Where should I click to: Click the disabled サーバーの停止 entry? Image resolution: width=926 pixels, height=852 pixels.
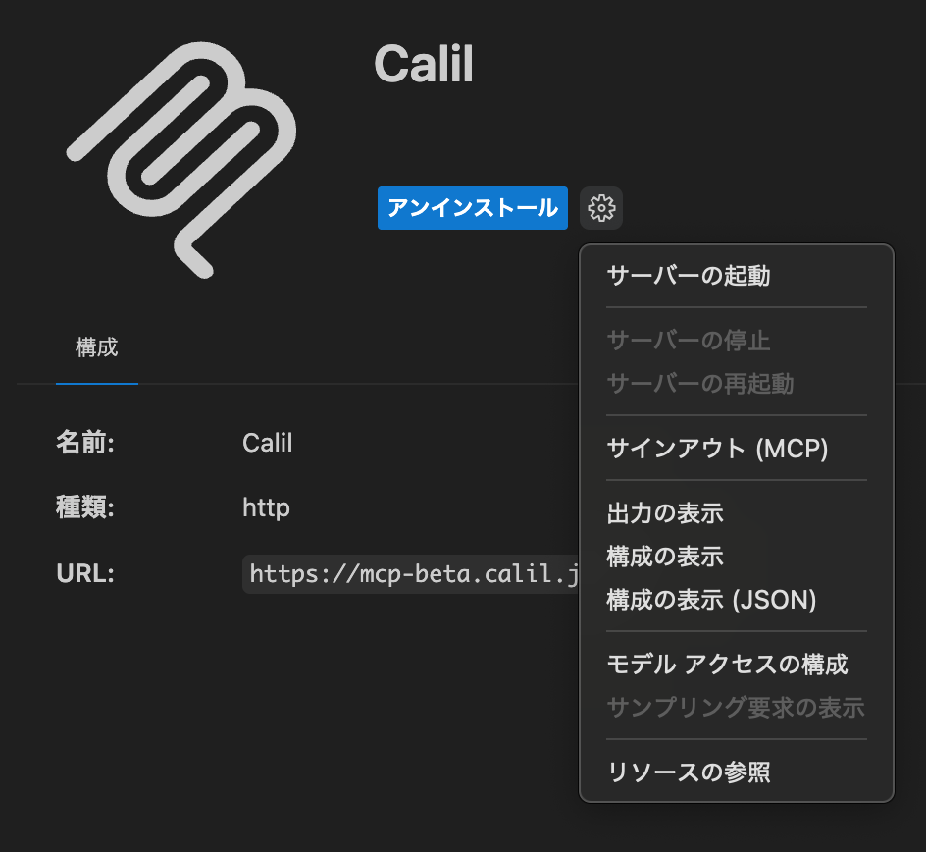coord(687,341)
